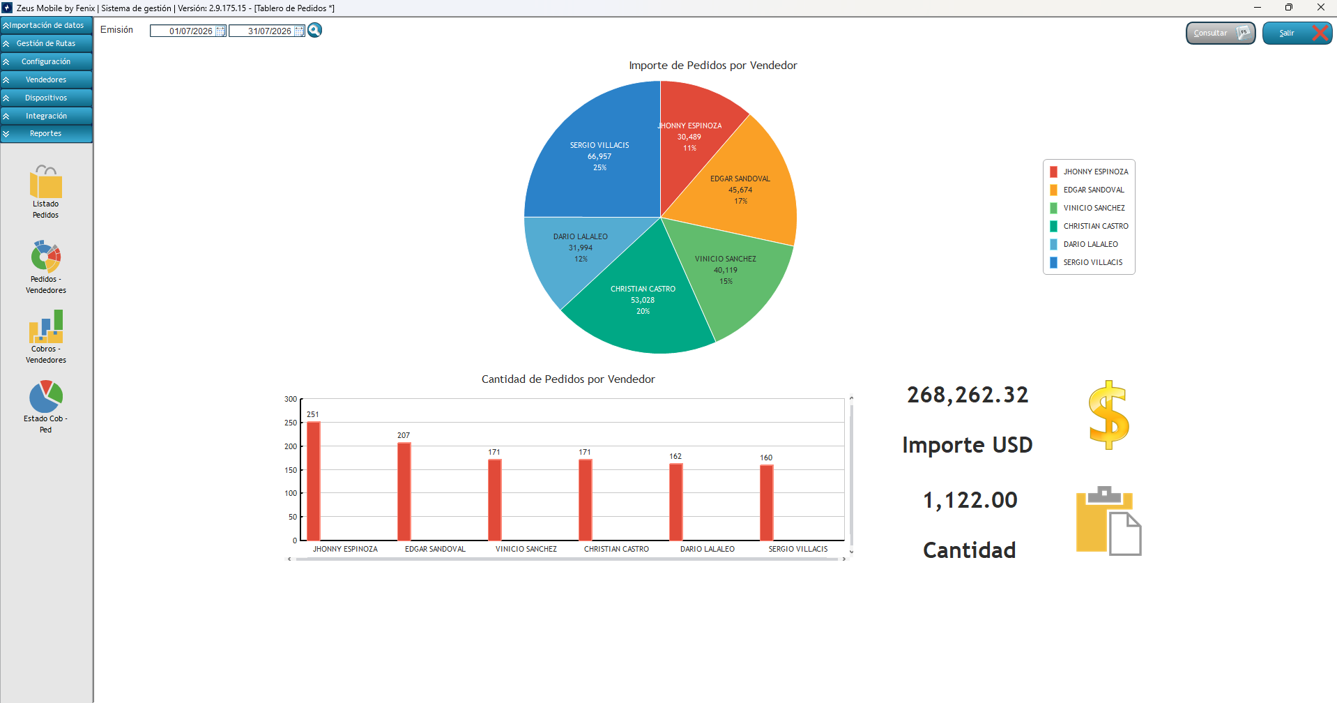The image size is (1337, 703).
Task: Open calendar picker for start date 01/07/2026
Action: (220, 31)
